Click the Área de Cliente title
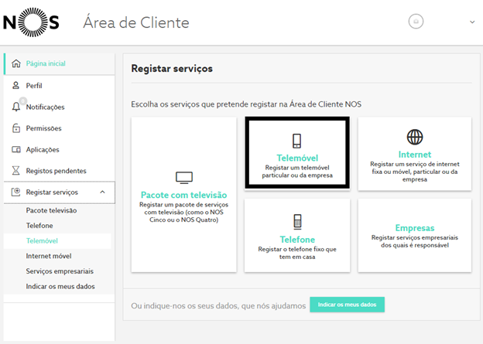483x344 pixels. 136,22
